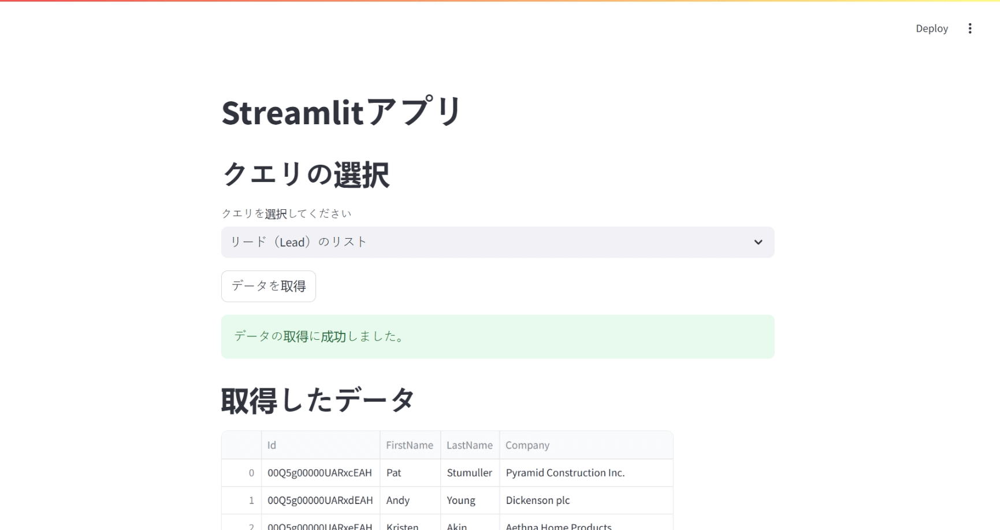The width and height of the screenshot is (1000, 530).
Task: Select row index 1 in the table
Action: tap(242, 501)
